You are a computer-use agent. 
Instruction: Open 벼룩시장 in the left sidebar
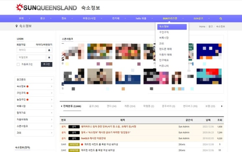tap(34, 106)
